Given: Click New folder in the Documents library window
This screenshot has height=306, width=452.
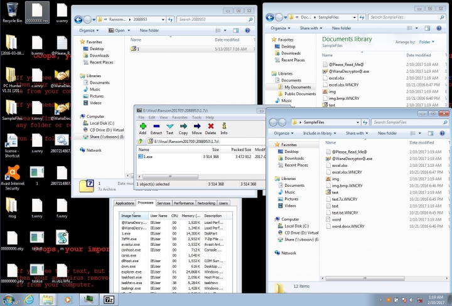Looking at the screenshot, I should click(x=342, y=28).
